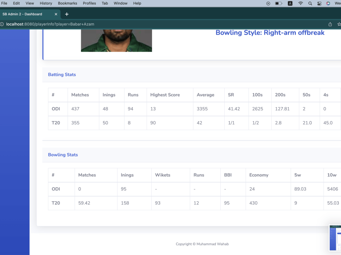Click the ODI row label in Bowling Stats
This screenshot has width=341, height=255.
pos(56,189)
